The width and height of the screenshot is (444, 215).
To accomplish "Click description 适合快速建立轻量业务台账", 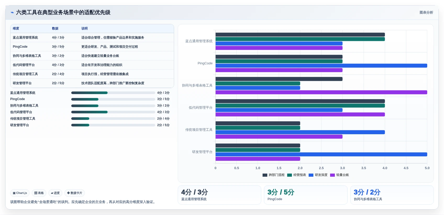I will 100,56.
